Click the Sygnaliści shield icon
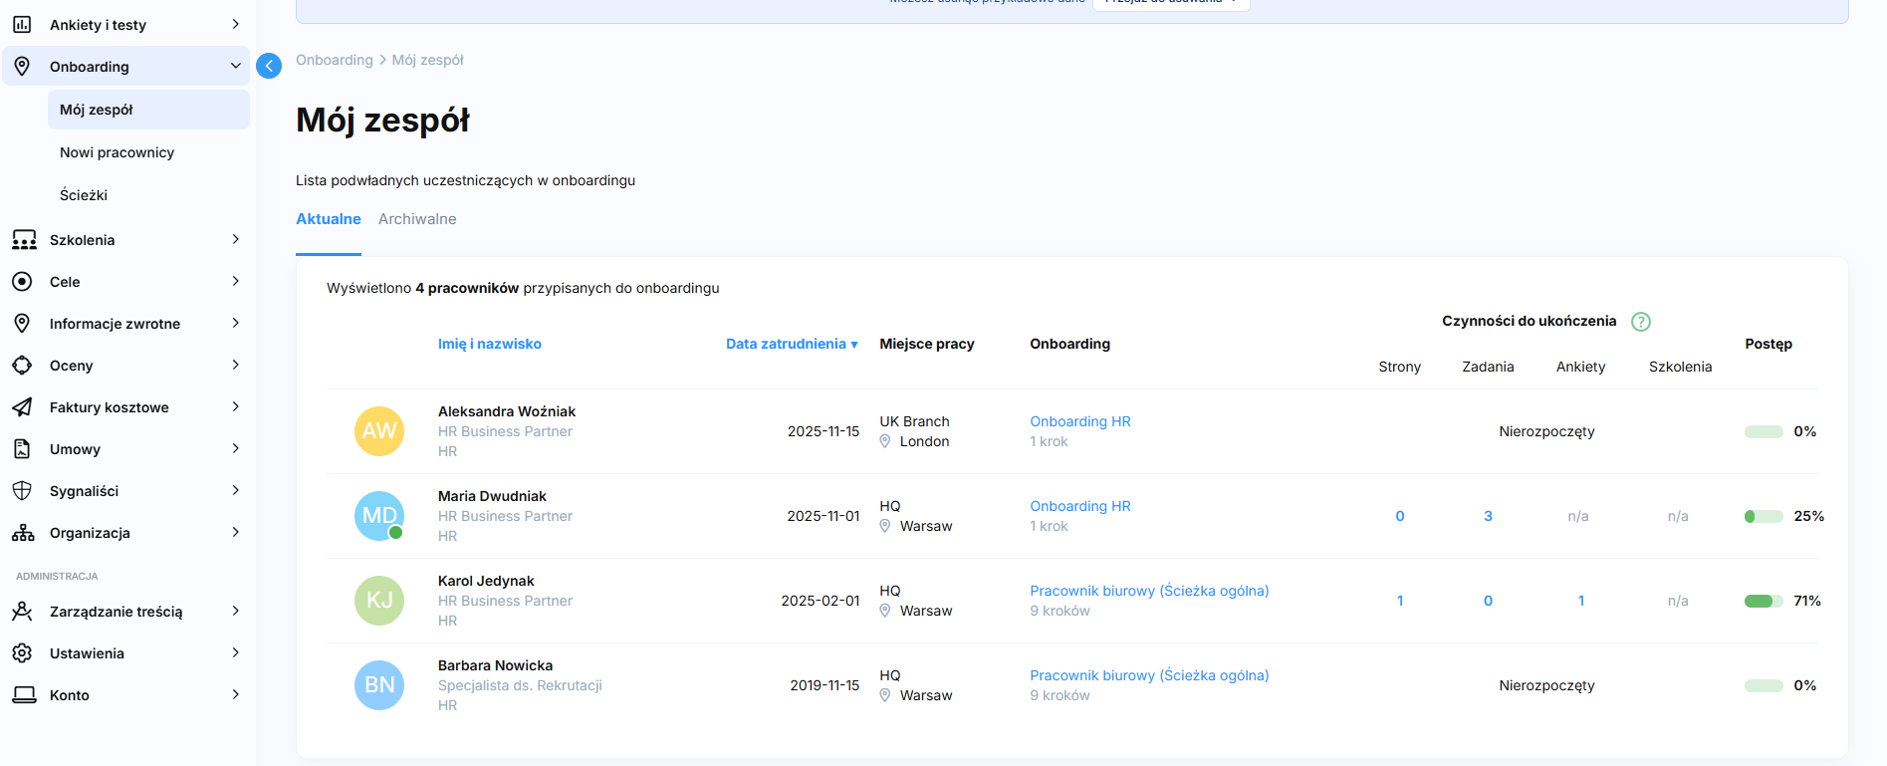Viewport: 1887px width, 766px height. 22,491
